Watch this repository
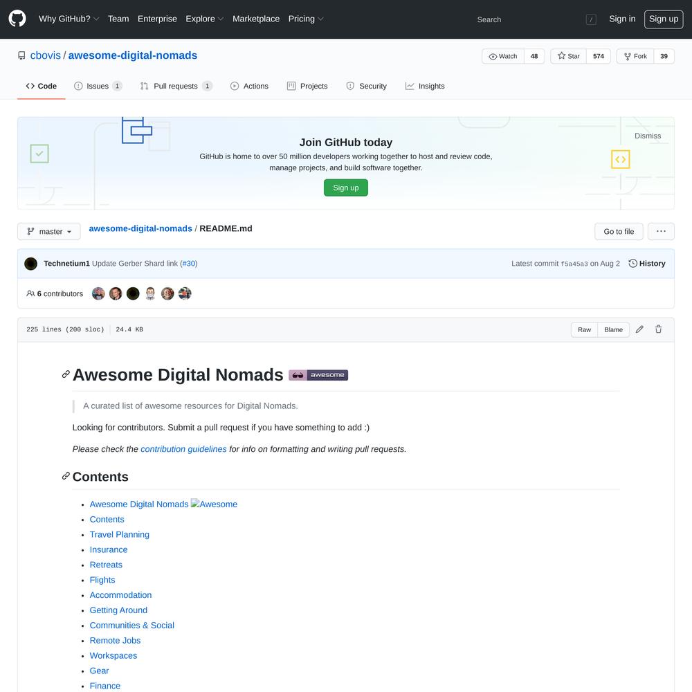692x692 pixels. pyautogui.click(x=503, y=56)
